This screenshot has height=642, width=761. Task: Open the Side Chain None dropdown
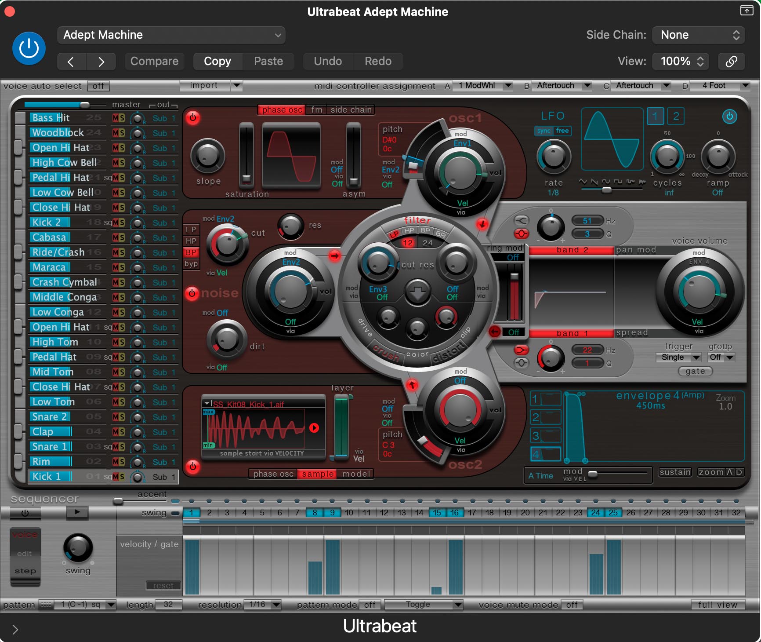pos(699,35)
